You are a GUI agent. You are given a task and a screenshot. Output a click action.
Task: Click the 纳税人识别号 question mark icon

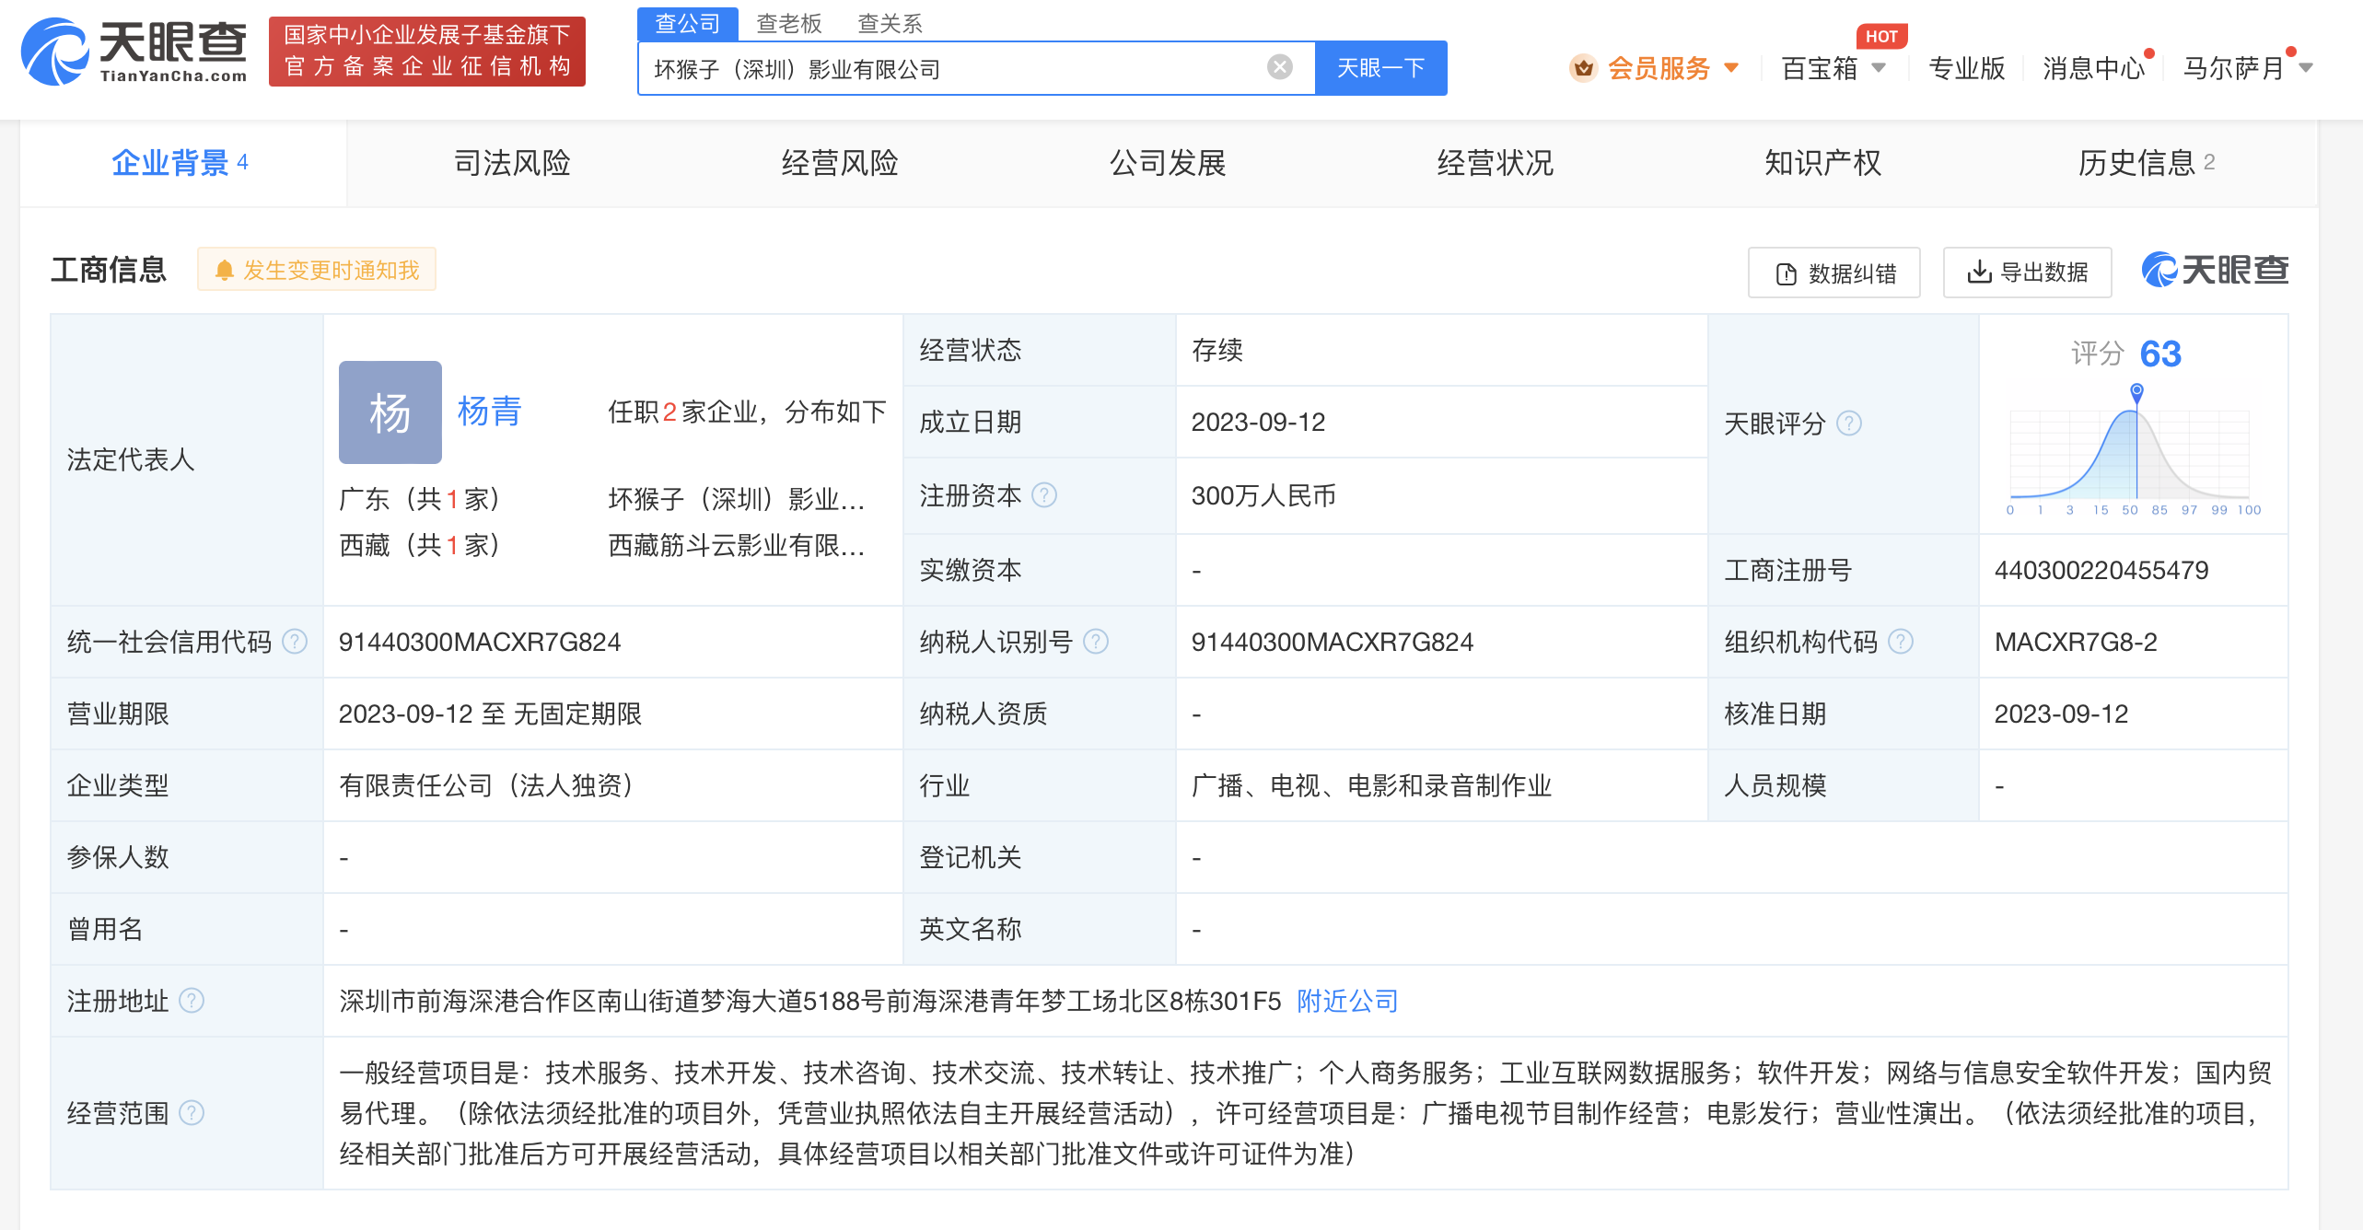[x=1095, y=642]
